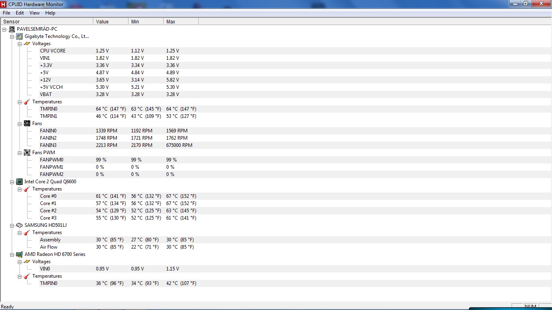Open the File menu
The image size is (552, 310).
pos(6,13)
